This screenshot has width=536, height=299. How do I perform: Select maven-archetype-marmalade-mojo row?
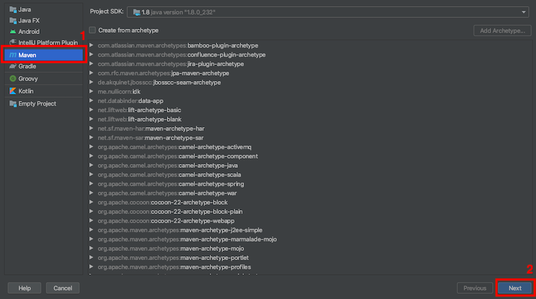[x=310, y=239]
